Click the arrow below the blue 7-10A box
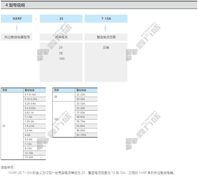 pos(106,28)
